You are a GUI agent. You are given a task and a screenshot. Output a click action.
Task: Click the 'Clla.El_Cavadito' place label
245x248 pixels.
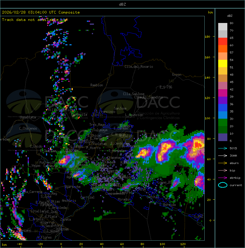[148, 97]
